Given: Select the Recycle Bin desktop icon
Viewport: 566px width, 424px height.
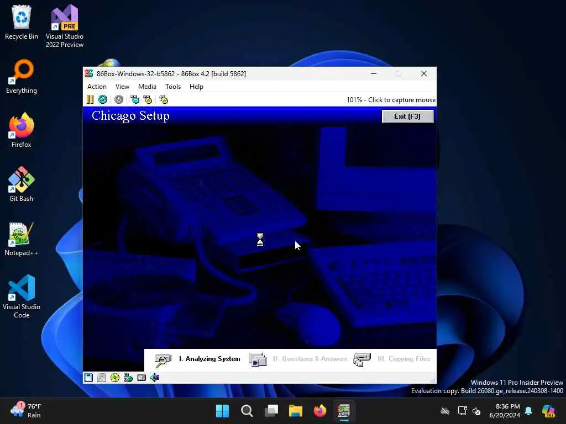Looking at the screenshot, I should 22,22.
